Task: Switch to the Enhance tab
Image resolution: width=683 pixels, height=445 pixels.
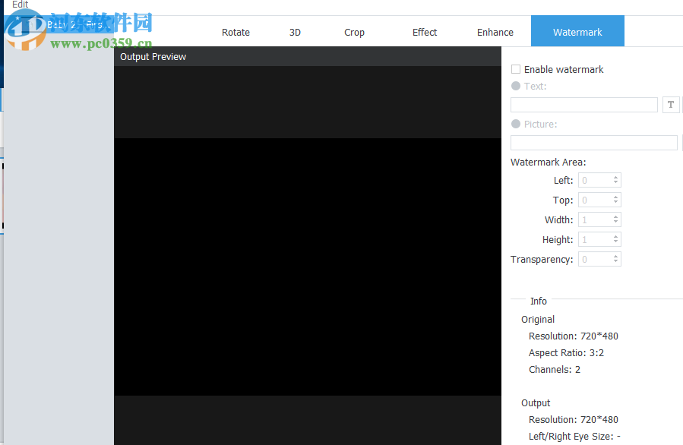Action: click(x=495, y=32)
